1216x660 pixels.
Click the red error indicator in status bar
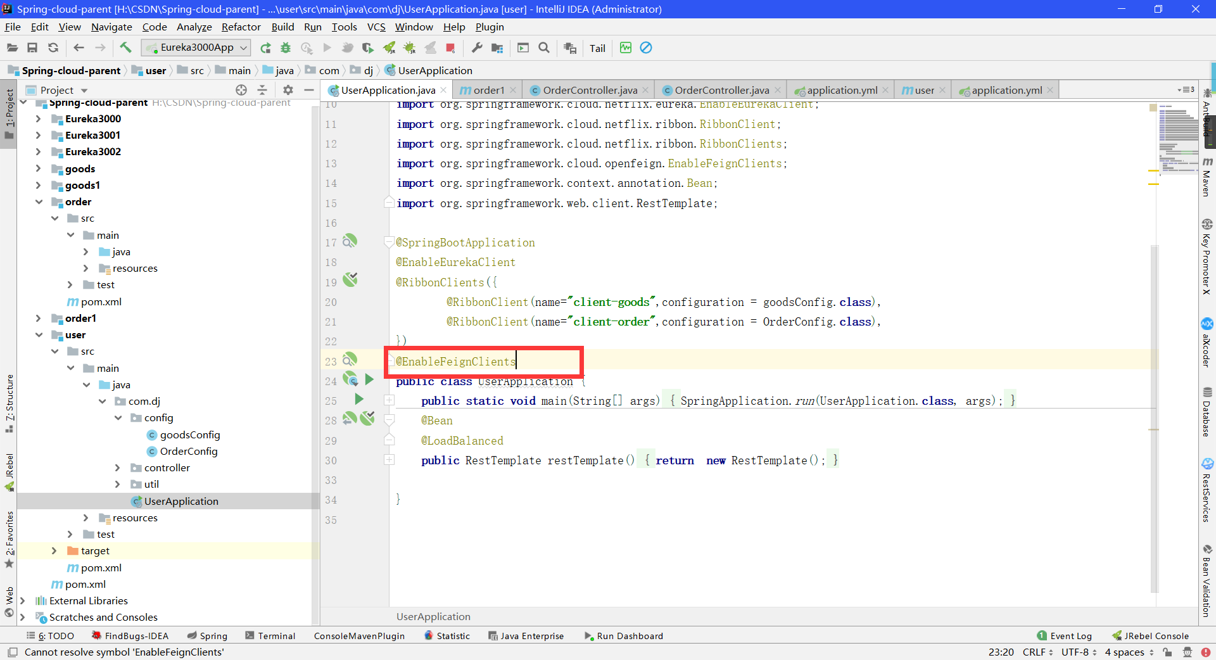[x=1206, y=652]
